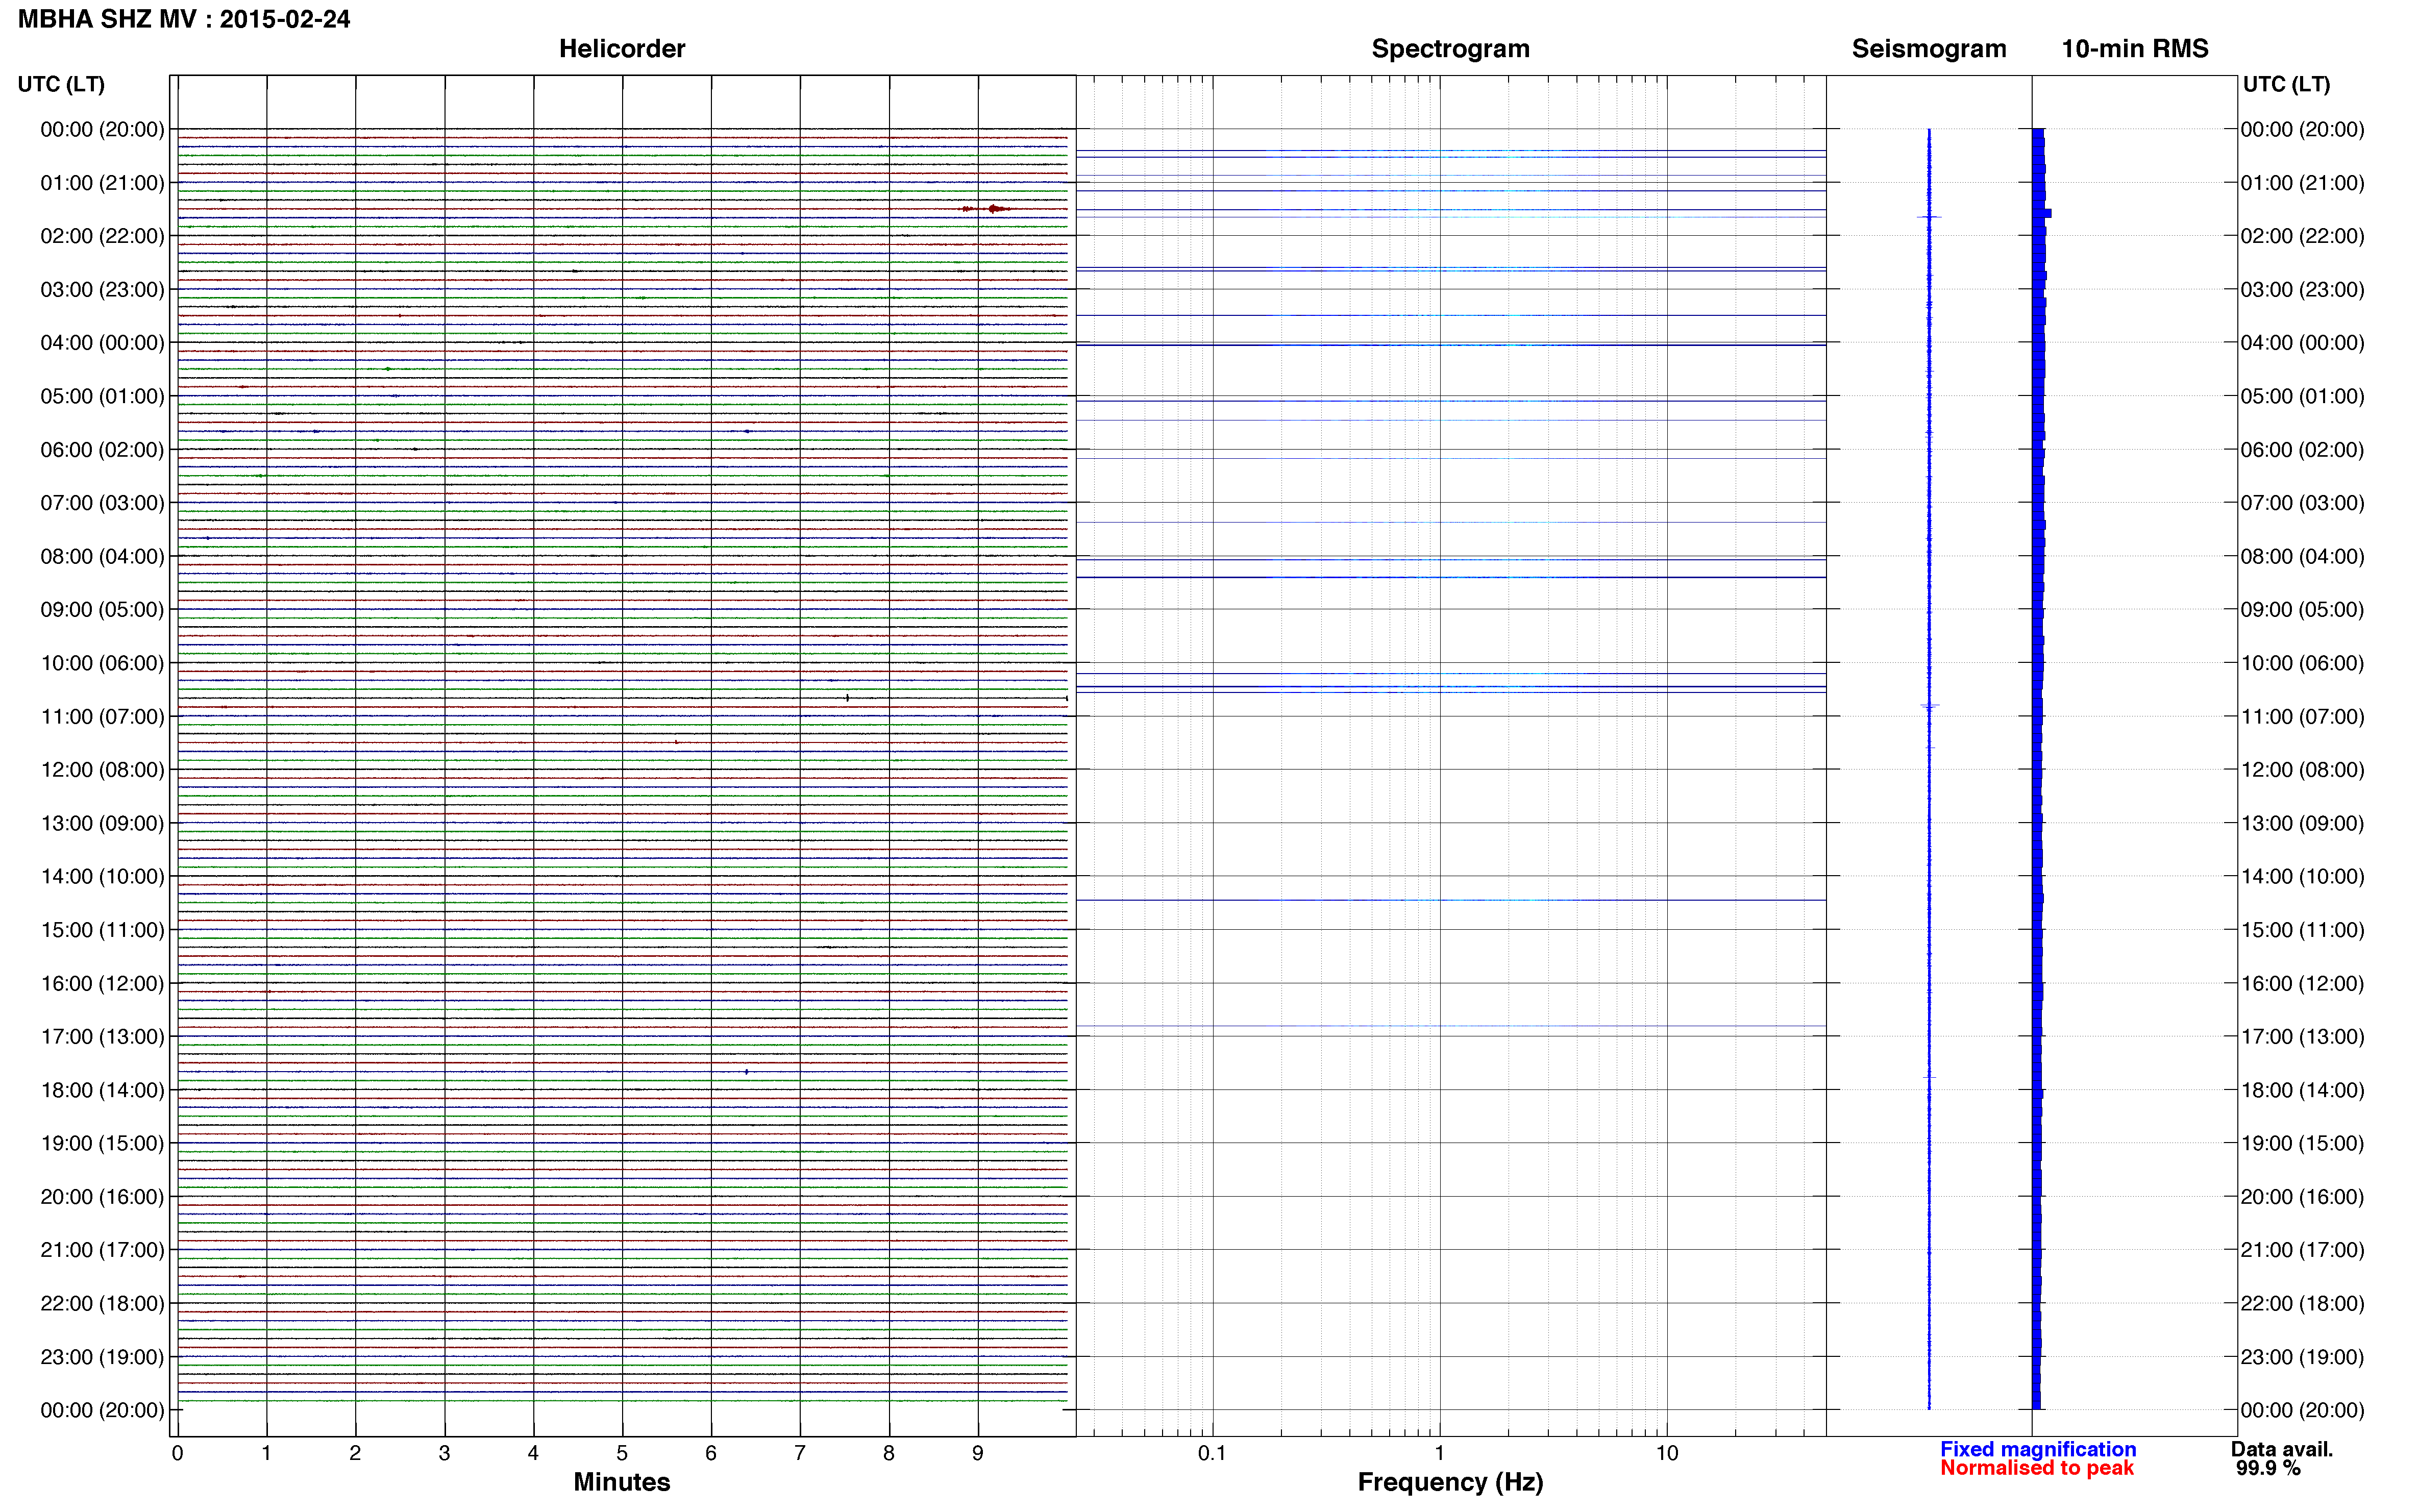Click minute tick 4 on the Helicorder axis
Viewport: 2419px width, 1512px height.
(533, 1453)
